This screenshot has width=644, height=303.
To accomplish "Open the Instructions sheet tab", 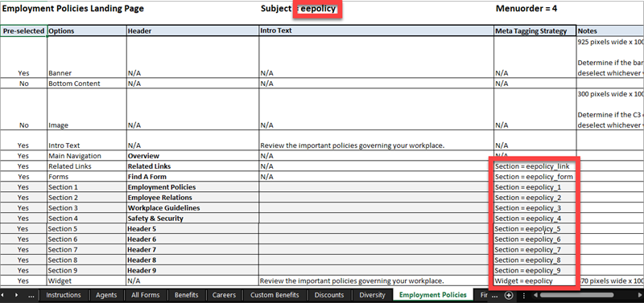I will click(x=64, y=295).
